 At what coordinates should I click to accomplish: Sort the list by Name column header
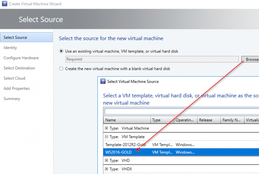pyautogui.click(x=126, y=120)
